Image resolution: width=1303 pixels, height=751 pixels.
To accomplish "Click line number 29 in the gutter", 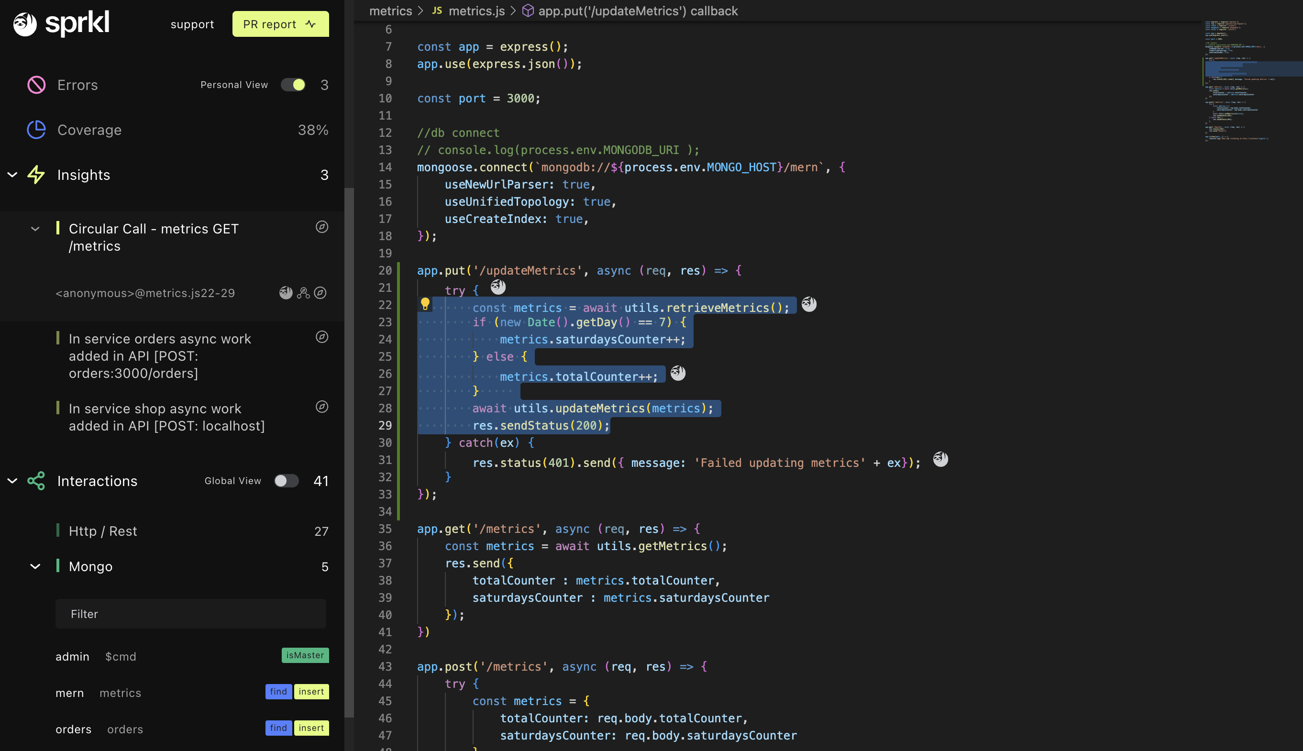I will pos(385,426).
